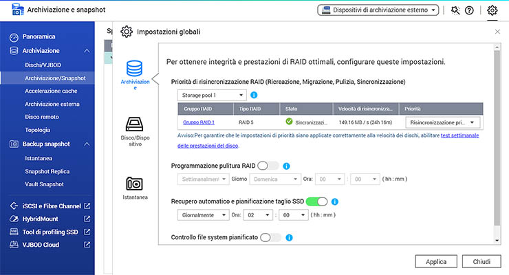Click the settings panel vertical scrollbar
This screenshot has width=509, height=275.
497,137
